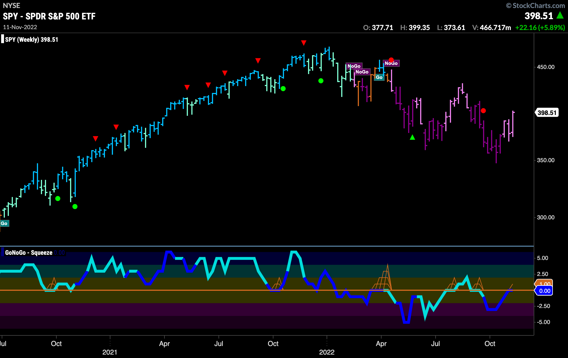
Task: Click the orange squeeze grid near October 2020
Action: pos(52,284)
